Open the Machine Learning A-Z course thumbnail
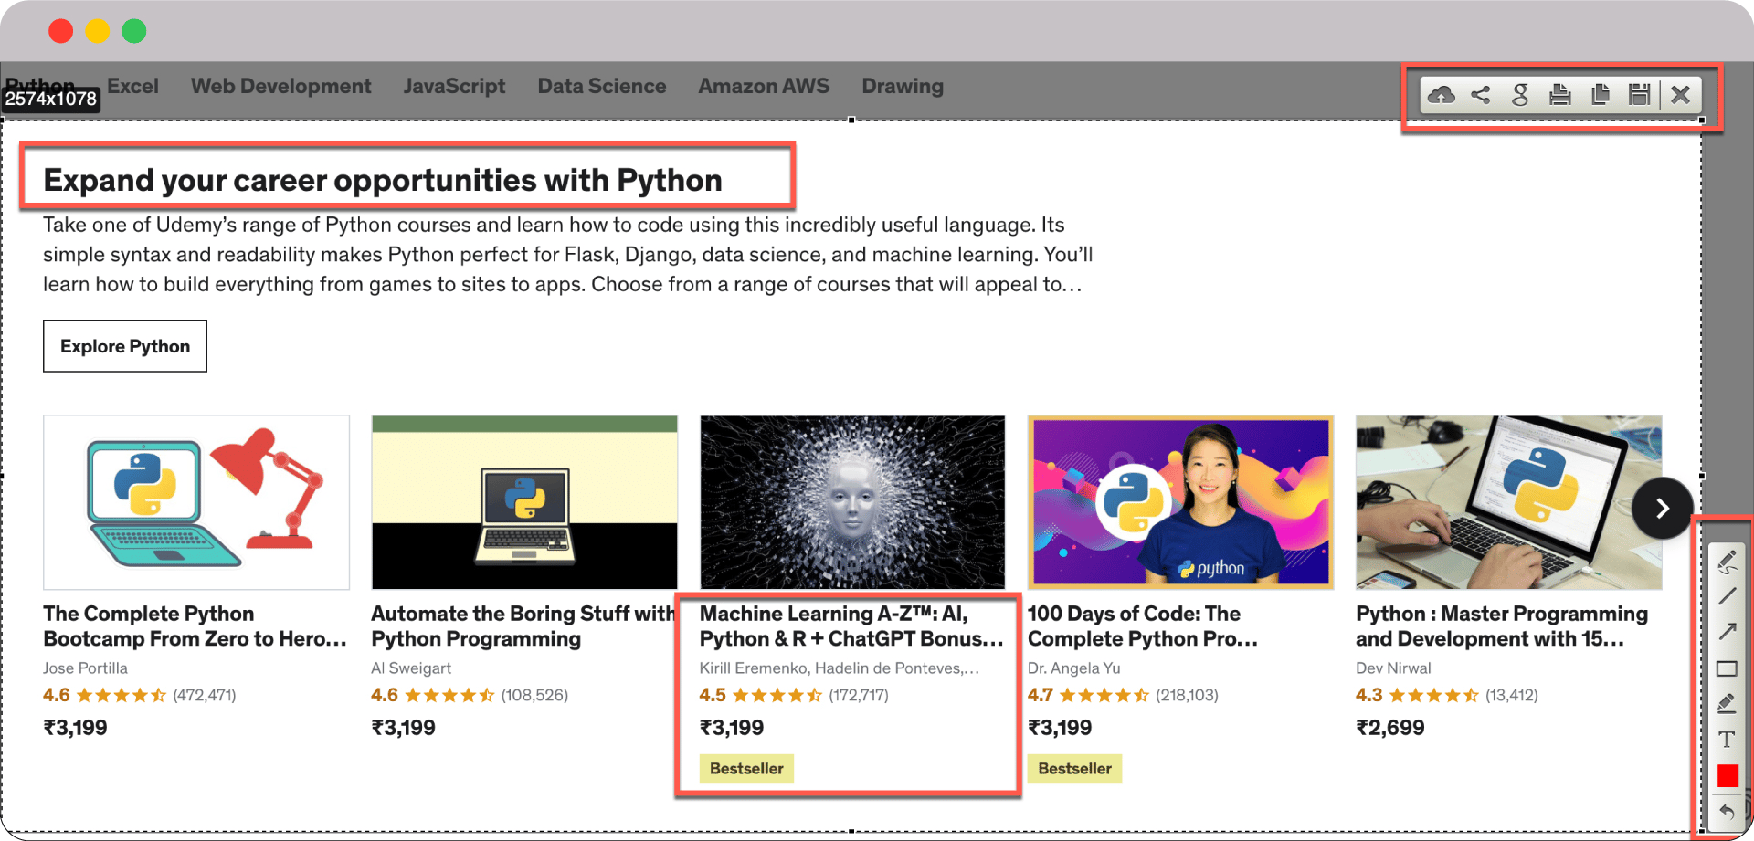This screenshot has height=841, width=1754. tap(852, 502)
